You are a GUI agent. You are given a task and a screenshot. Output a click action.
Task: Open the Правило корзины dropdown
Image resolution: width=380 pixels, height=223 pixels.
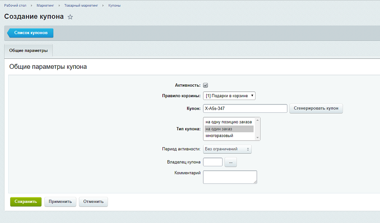coord(229,96)
